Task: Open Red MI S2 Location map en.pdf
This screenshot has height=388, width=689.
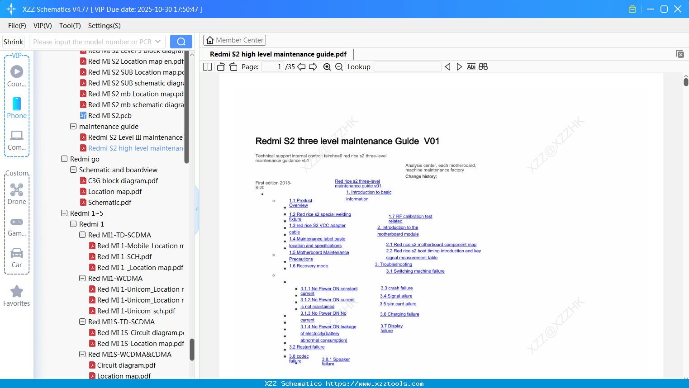Action: click(x=132, y=61)
